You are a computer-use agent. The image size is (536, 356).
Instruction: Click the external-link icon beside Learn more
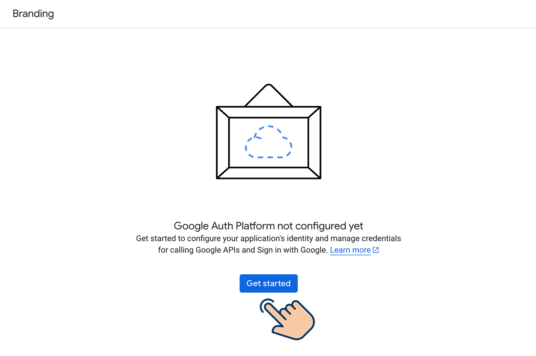pos(376,250)
